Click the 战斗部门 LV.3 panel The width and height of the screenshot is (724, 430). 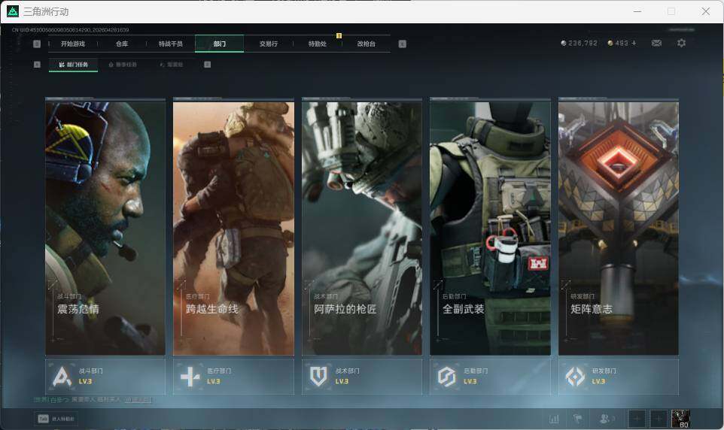coord(105,377)
